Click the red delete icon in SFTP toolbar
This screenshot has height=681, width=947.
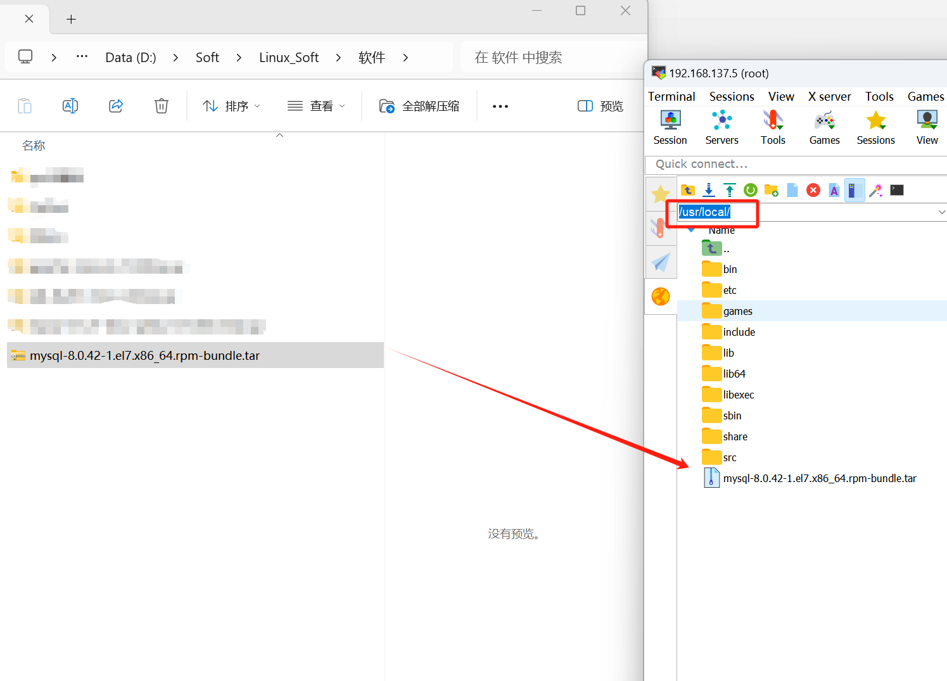[813, 190]
